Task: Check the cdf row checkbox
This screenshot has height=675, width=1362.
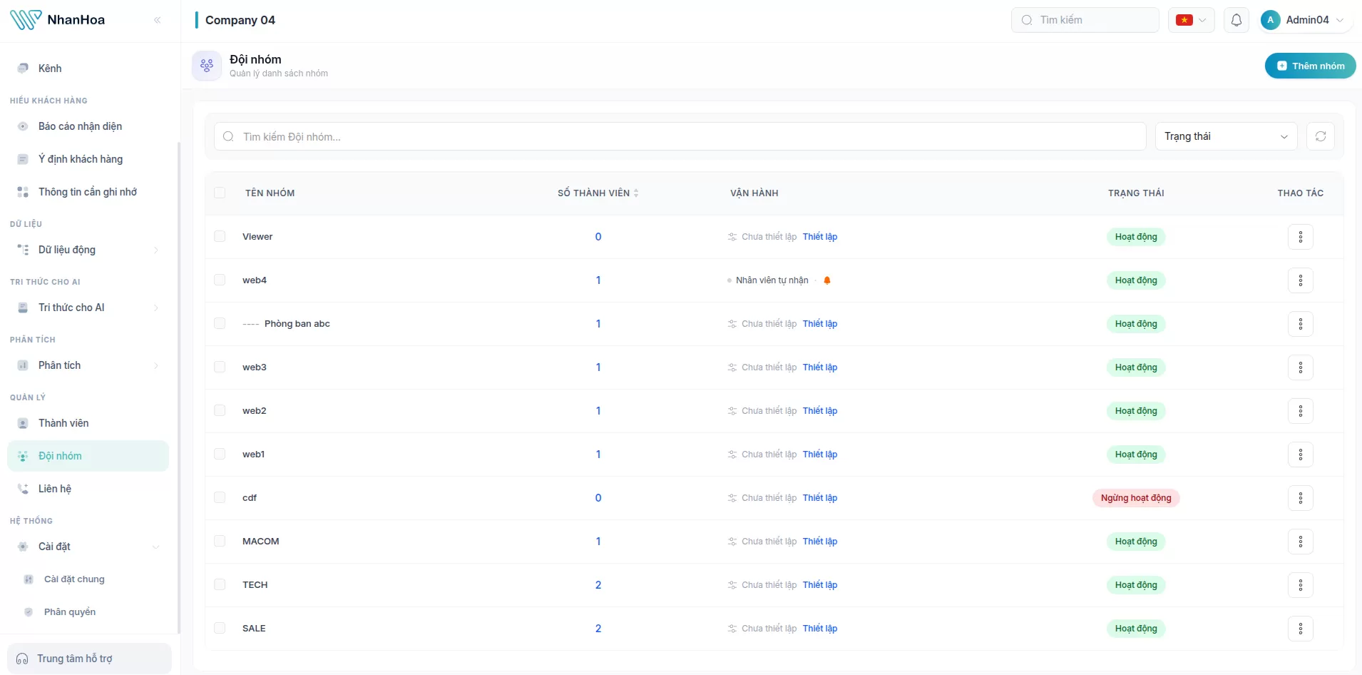Action: [220, 497]
